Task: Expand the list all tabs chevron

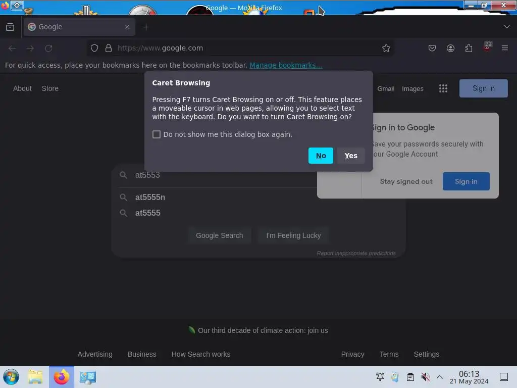Action: click(506, 27)
